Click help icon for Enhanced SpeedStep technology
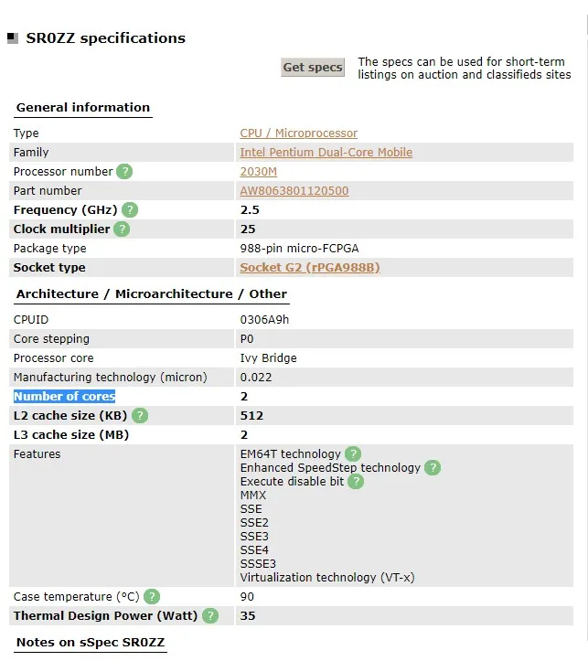588x661 pixels. 433,467
